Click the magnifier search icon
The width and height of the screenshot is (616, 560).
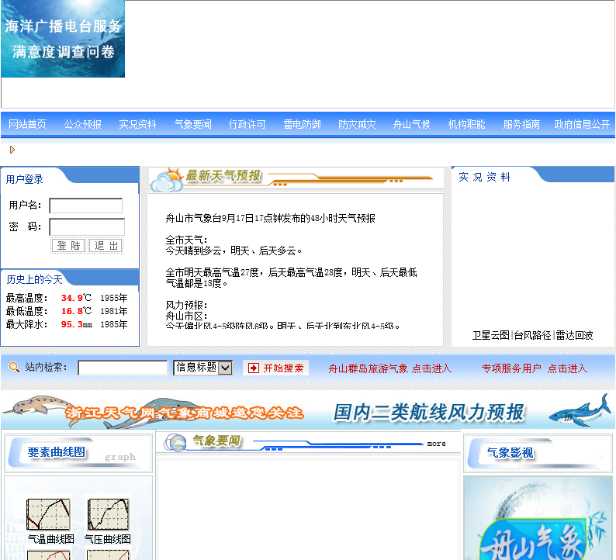pos(14,367)
